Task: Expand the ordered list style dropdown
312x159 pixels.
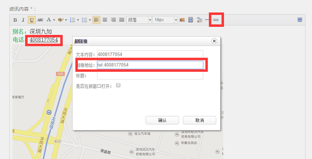Action: 78,20
